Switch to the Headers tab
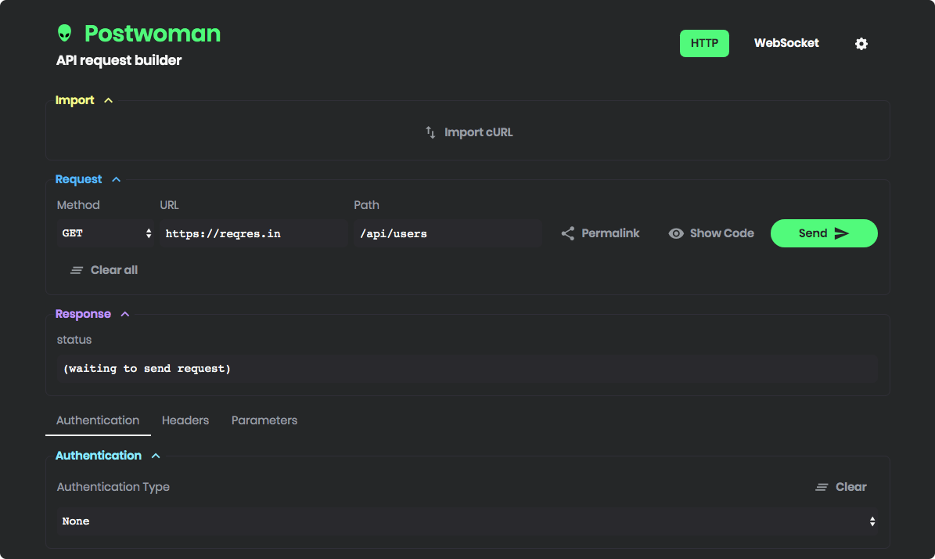Viewport: 935px width, 559px height. coord(185,420)
